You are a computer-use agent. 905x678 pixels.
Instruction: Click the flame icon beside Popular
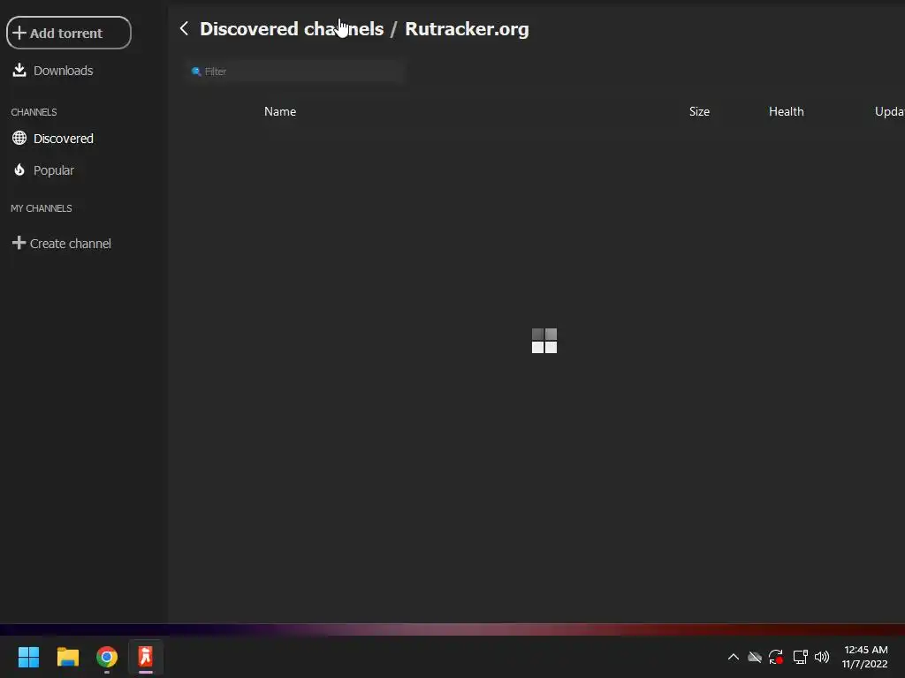[x=19, y=169]
